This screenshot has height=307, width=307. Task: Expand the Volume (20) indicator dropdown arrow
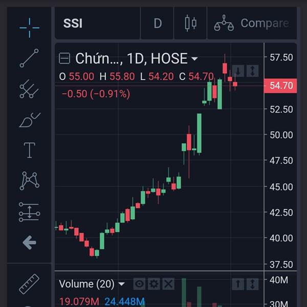tap(121, 284)
